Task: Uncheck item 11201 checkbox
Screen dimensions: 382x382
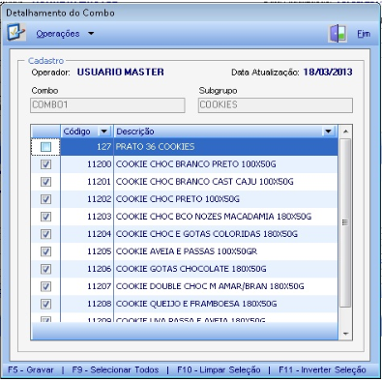Action: (45, 182)
